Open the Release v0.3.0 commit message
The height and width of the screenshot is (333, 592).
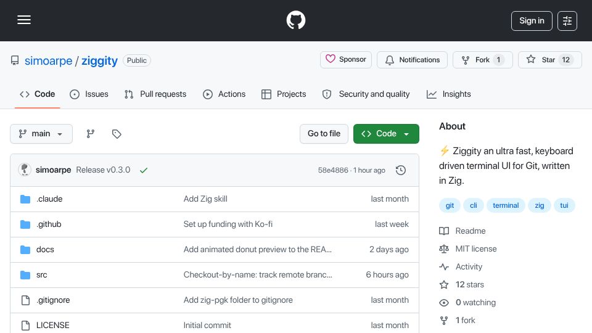103,170
